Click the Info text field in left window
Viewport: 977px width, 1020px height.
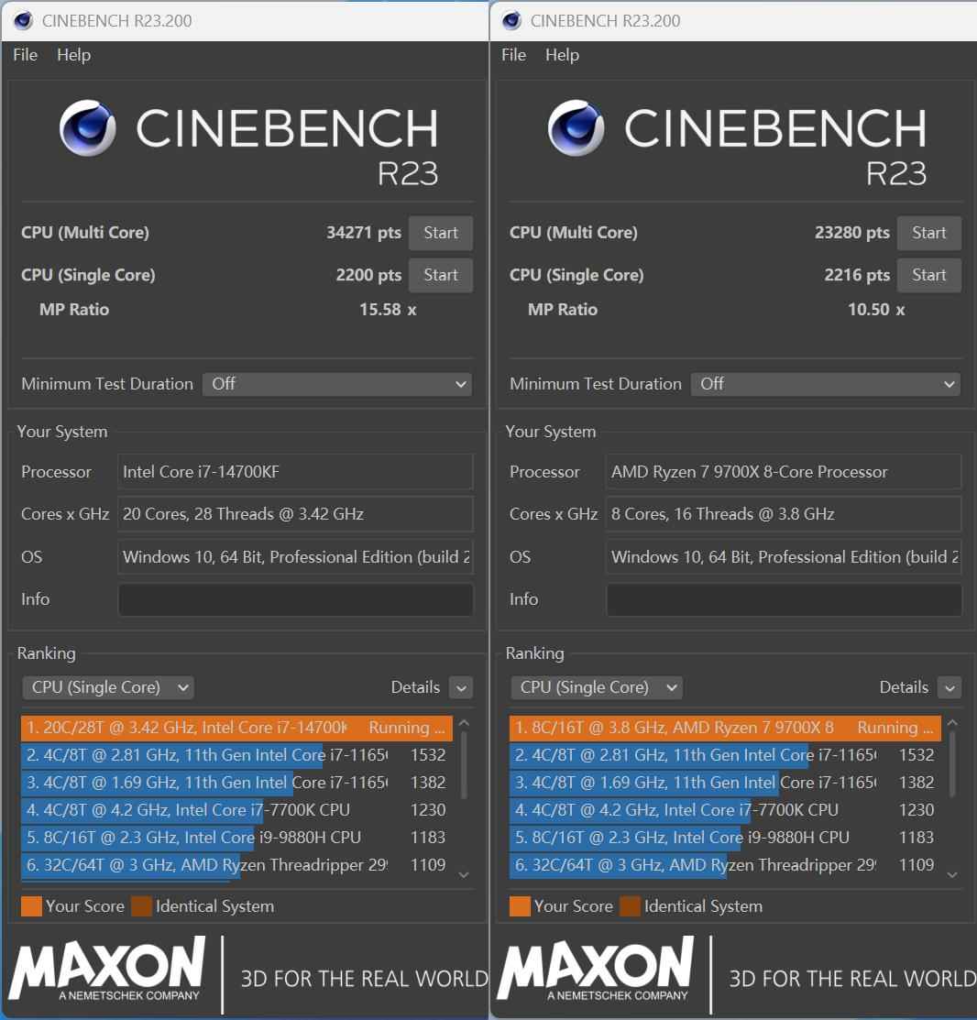coord(295,599)
